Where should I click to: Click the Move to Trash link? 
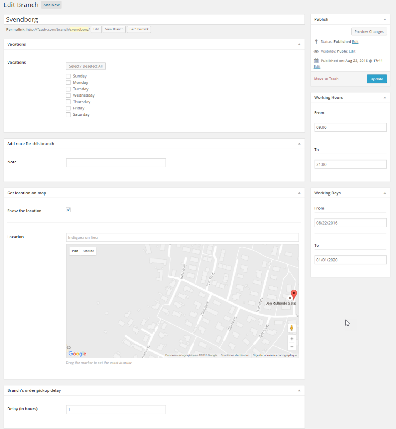click(326, 79)
